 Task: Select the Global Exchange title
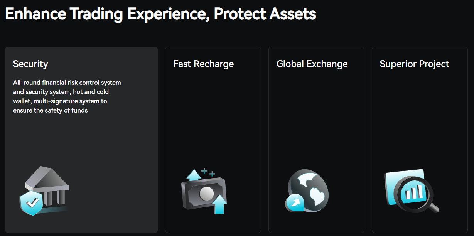point(312,64)
